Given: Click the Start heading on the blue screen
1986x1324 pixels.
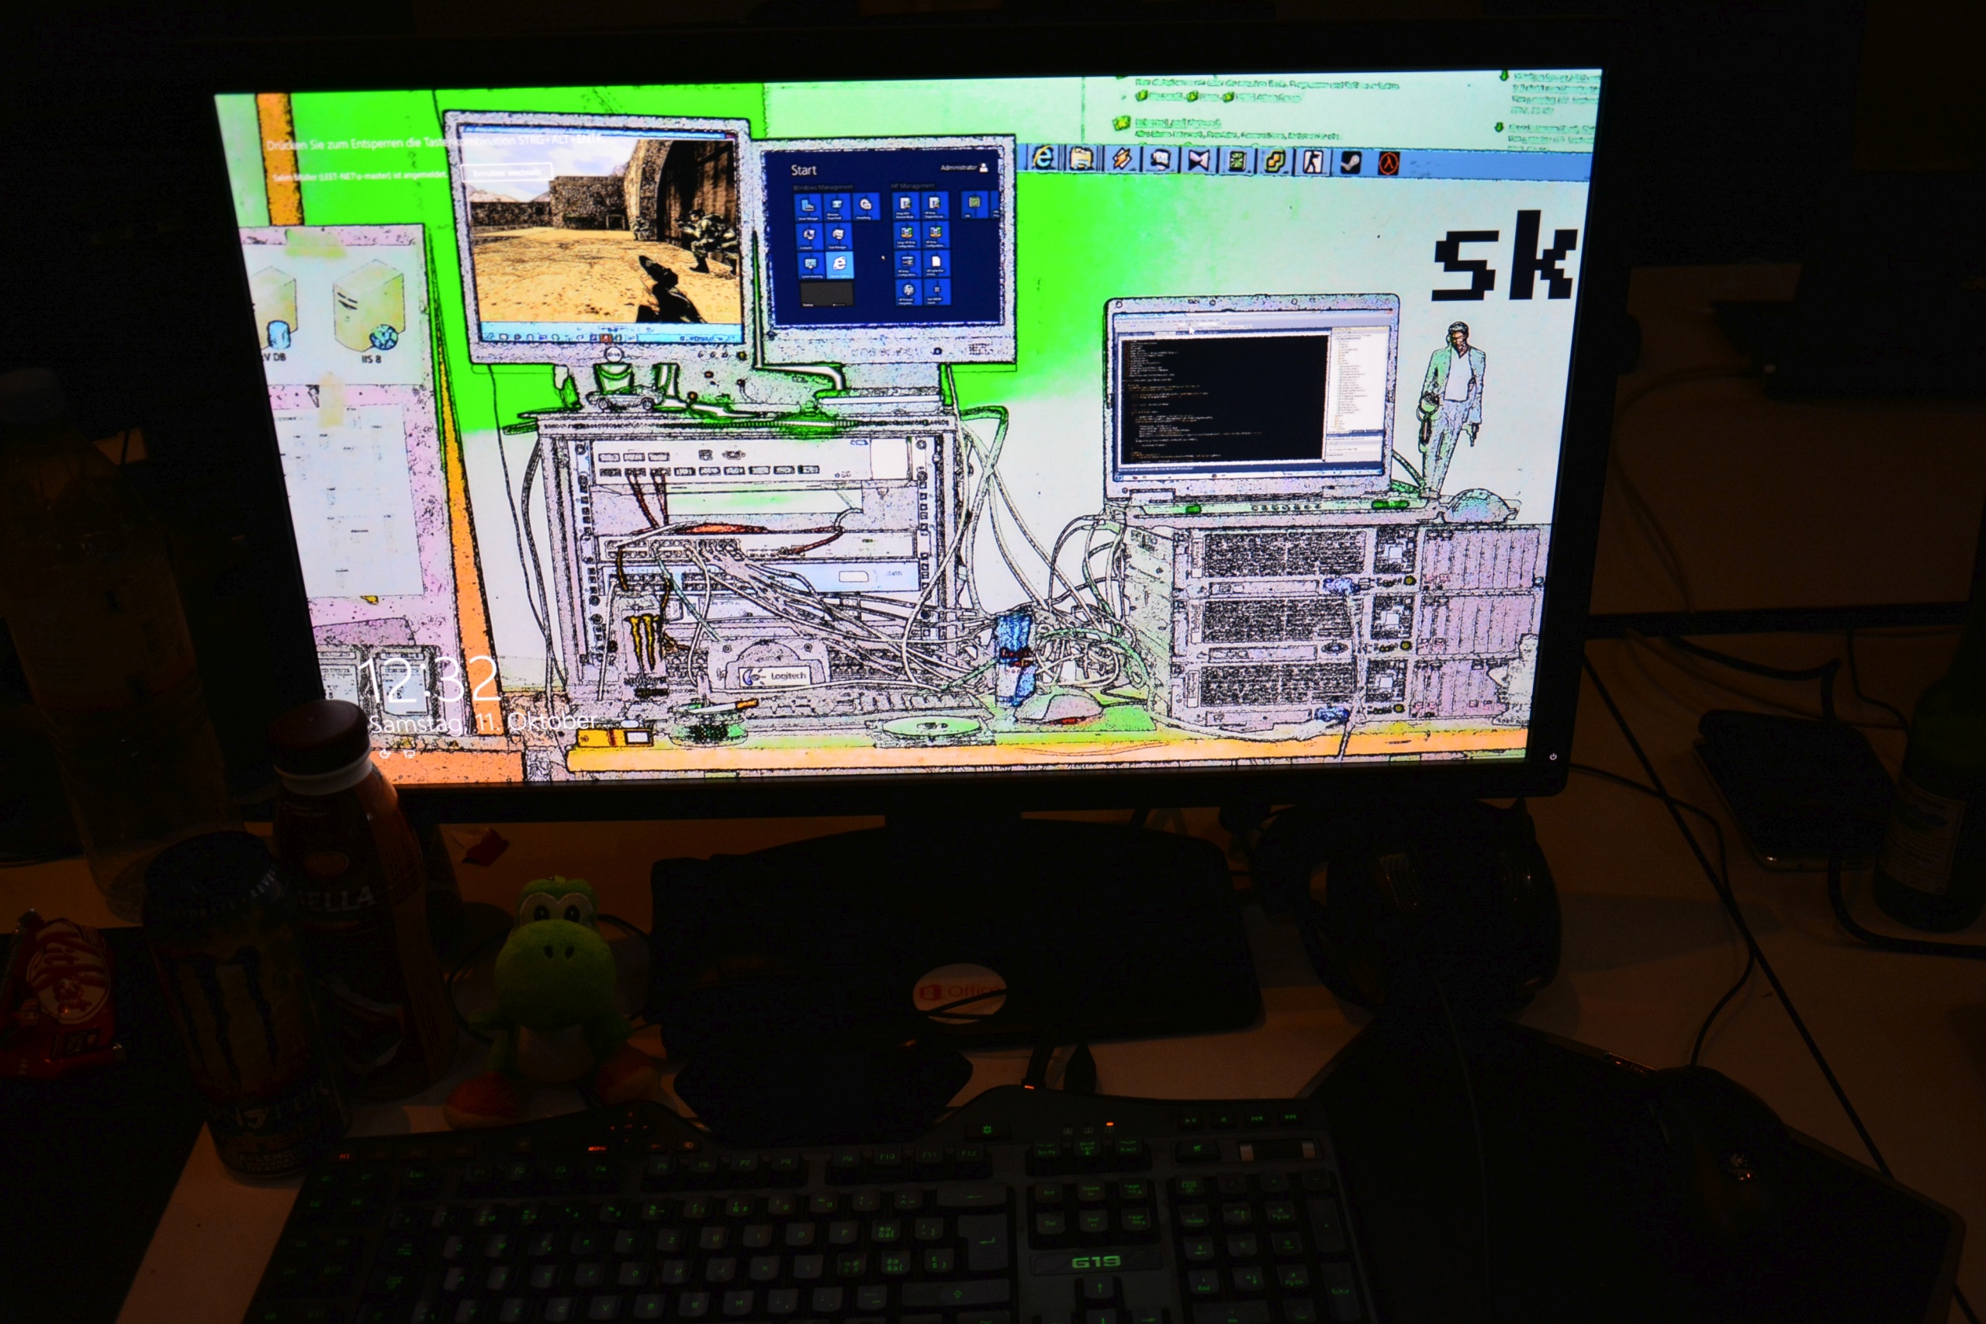Looking at the screenshot, I should point(803,170).
